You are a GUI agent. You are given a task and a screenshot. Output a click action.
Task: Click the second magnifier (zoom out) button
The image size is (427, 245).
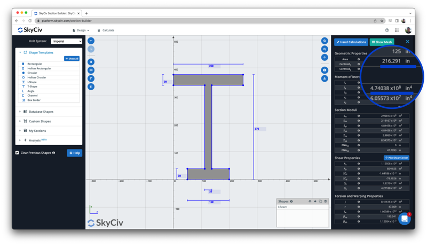(325, 49)
